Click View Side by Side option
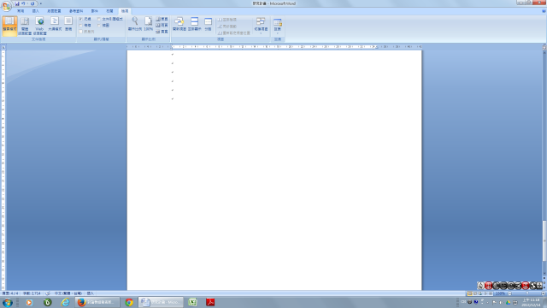 (x=227, y=20)
